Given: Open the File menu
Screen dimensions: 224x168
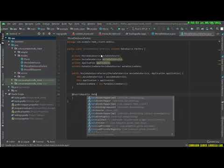Looking at the screenshot, I should tap(9, 24).
